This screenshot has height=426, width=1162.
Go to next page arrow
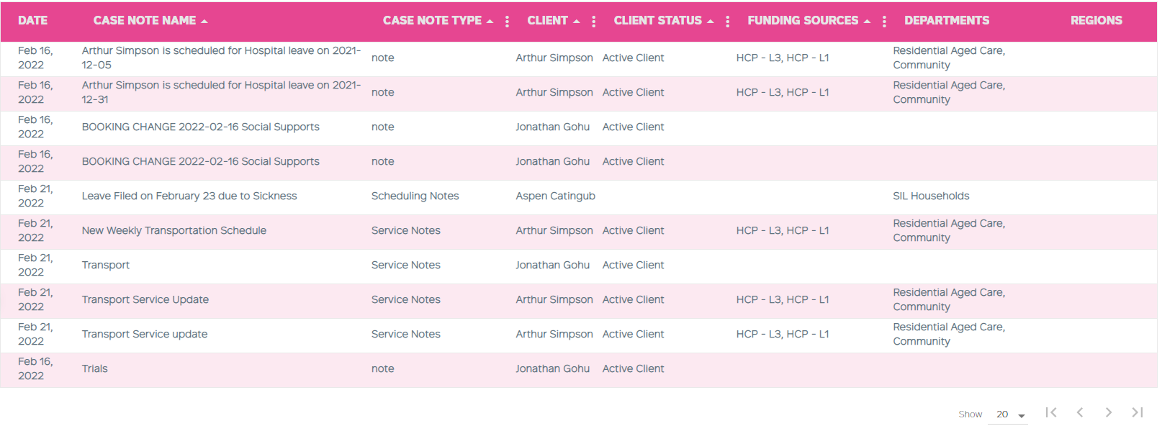[1109, 412]
